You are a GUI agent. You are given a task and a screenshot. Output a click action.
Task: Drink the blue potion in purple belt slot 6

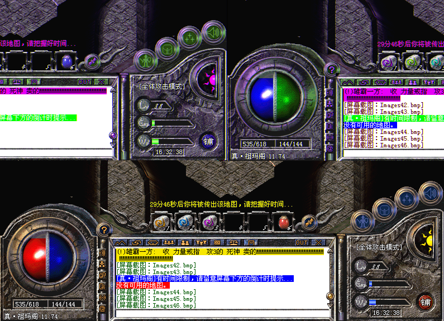click(67, 62)
